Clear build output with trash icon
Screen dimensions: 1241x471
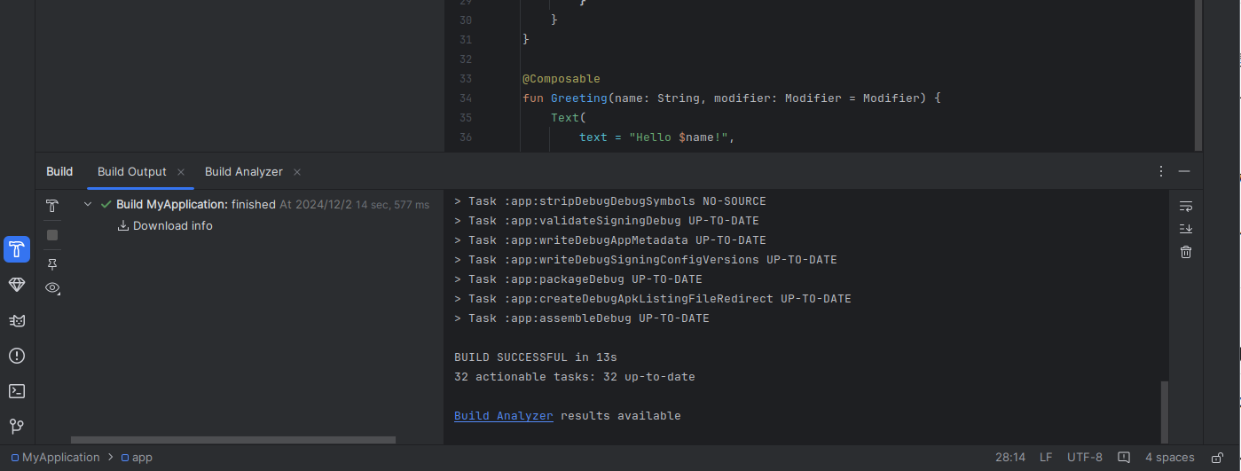pos(1186,253)
